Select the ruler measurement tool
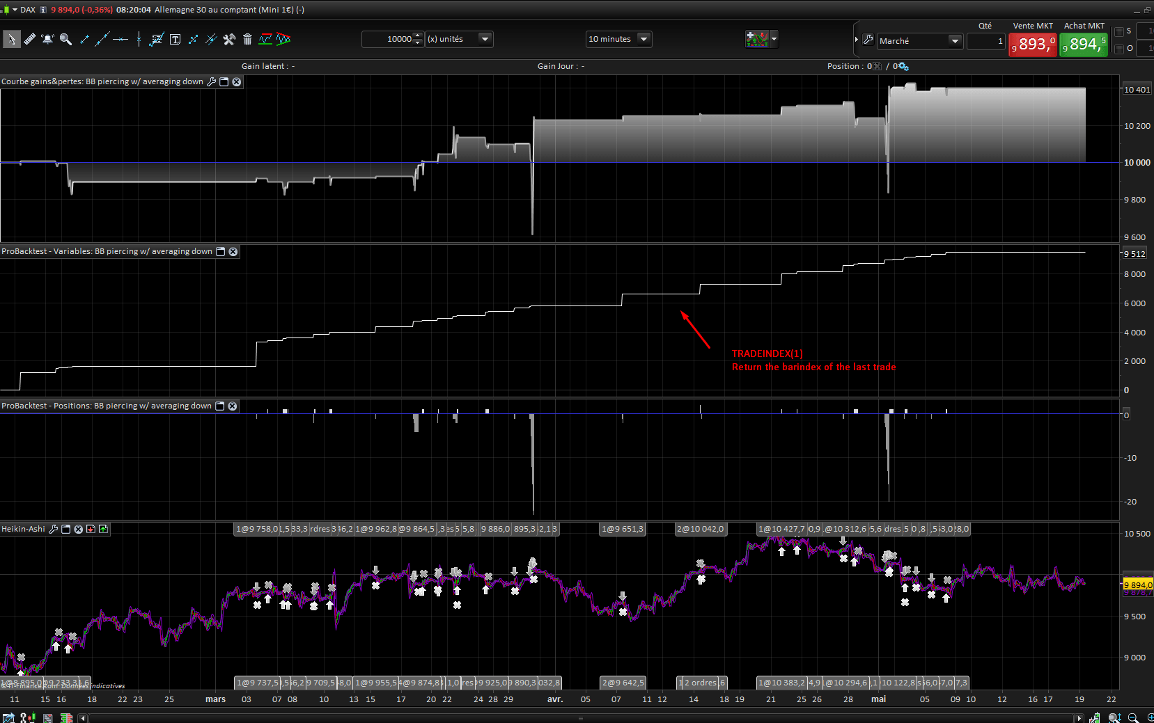 [30, 39]
